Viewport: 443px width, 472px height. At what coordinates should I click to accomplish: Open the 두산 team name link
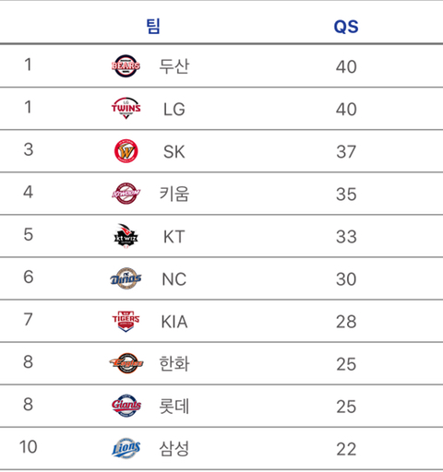click(174, 66)
